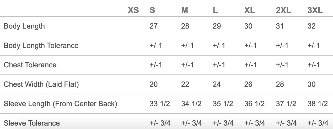Click the Chest Width (Laid Flat) label
Viewport: 333px width, 129px height.
(x=41, y=84)
